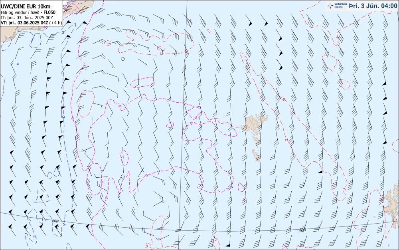Click the 'Hiti og vindur í hæð - FL050' line
Screen dimensions: 399x250
(28, 12)
